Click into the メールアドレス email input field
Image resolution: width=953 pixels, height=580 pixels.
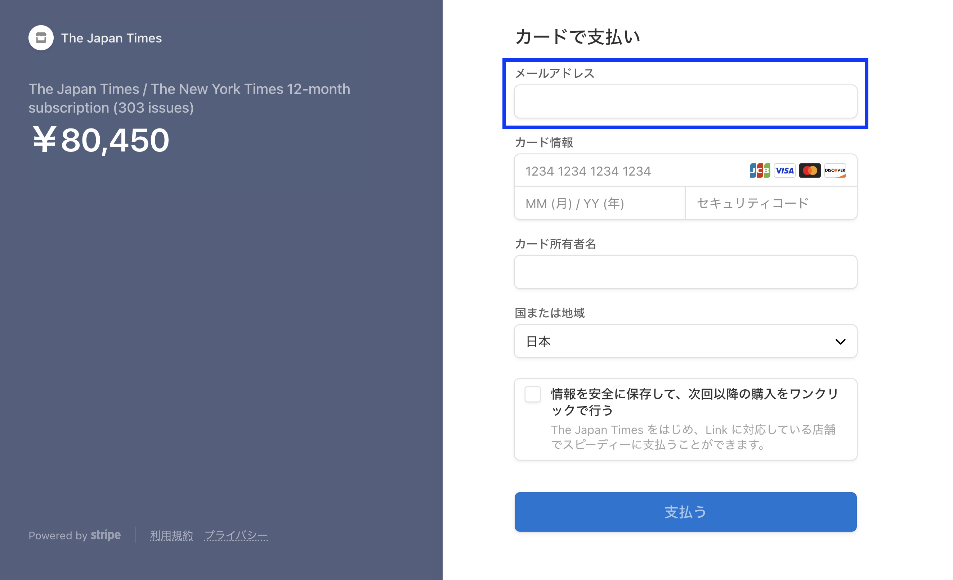coord(685,101)
